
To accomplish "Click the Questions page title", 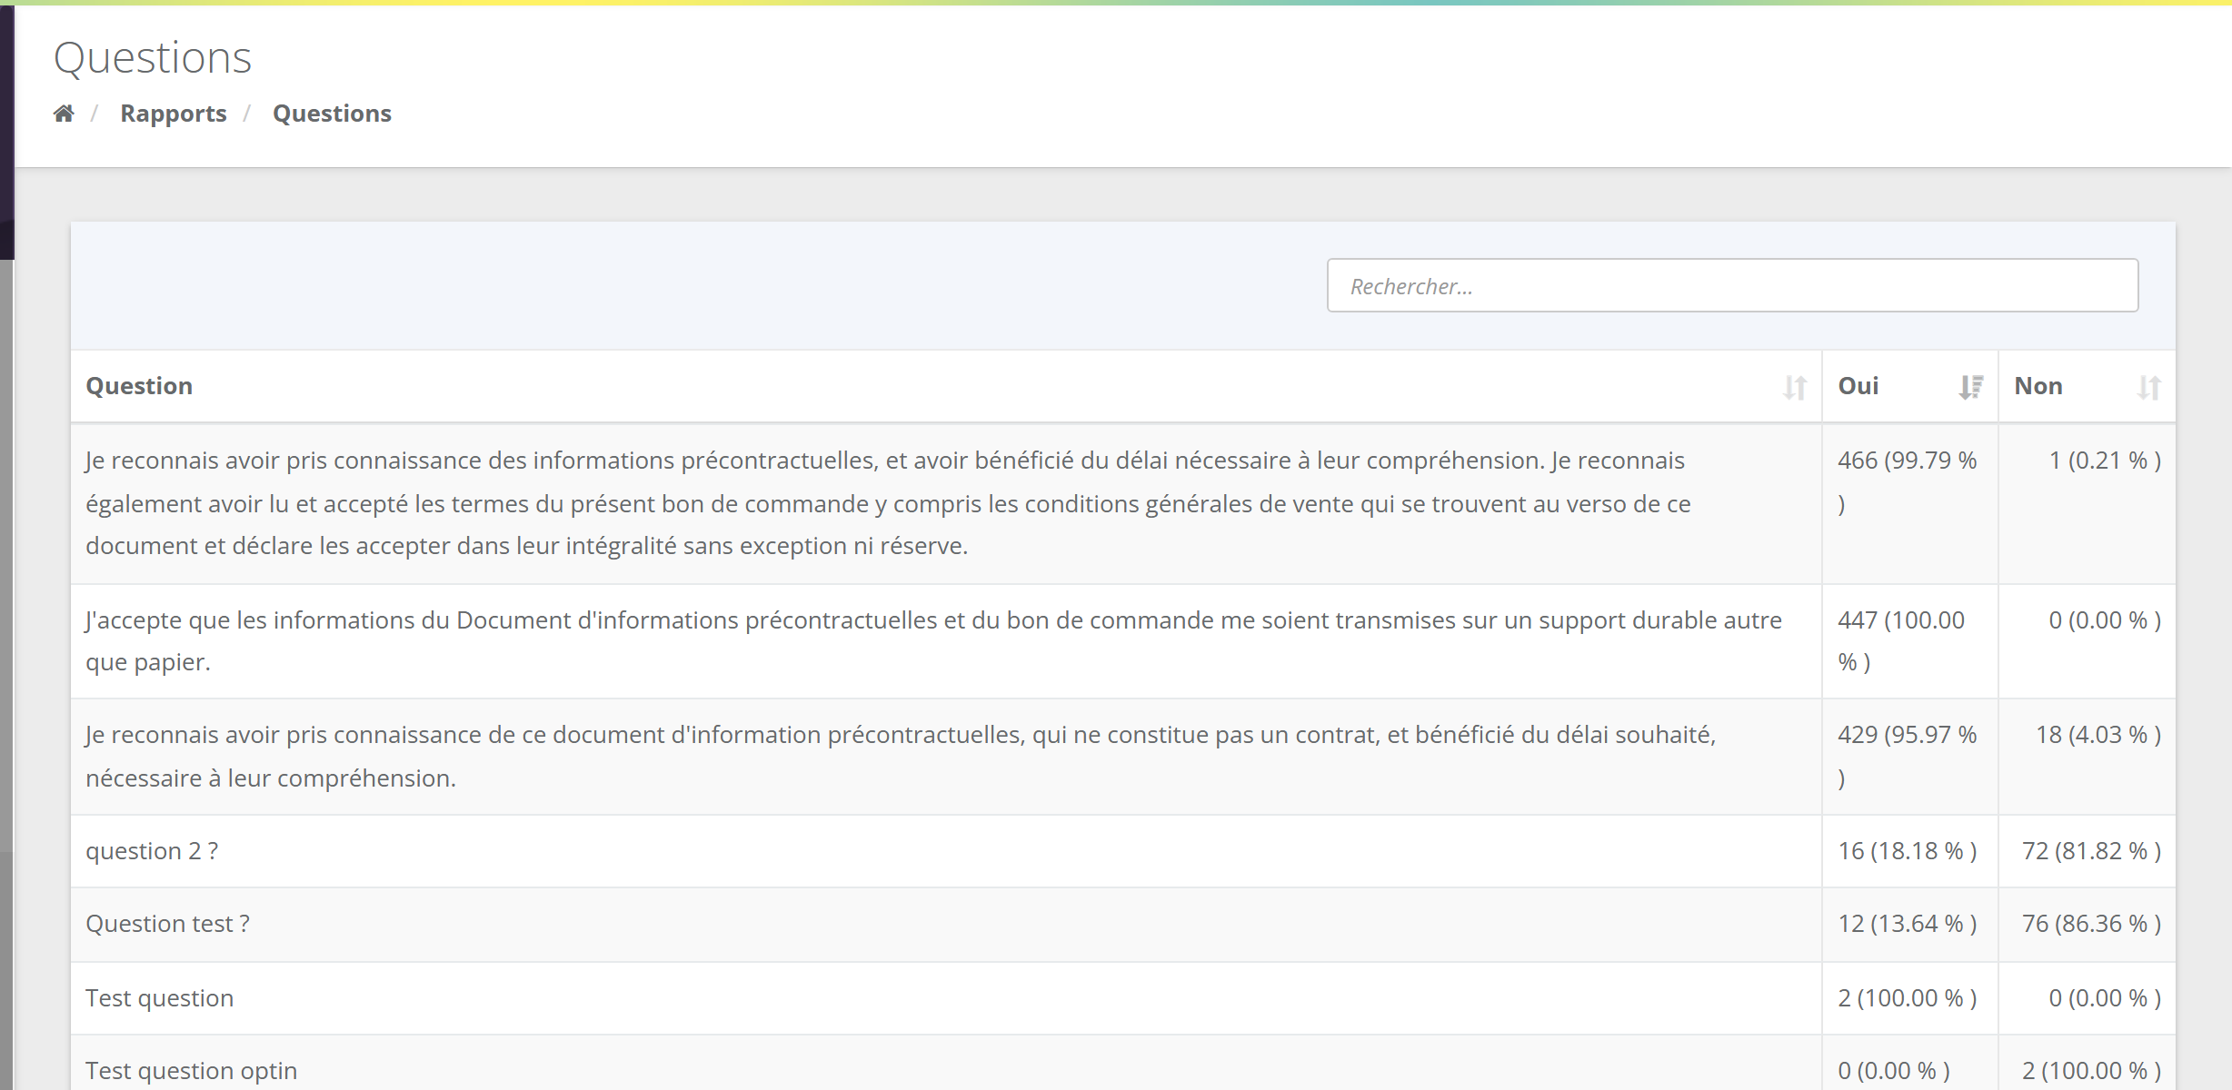I will tap(153, 58).
